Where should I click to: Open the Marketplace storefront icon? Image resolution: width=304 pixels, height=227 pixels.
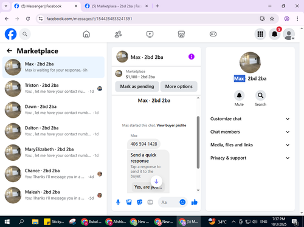[x=181, y=34]
